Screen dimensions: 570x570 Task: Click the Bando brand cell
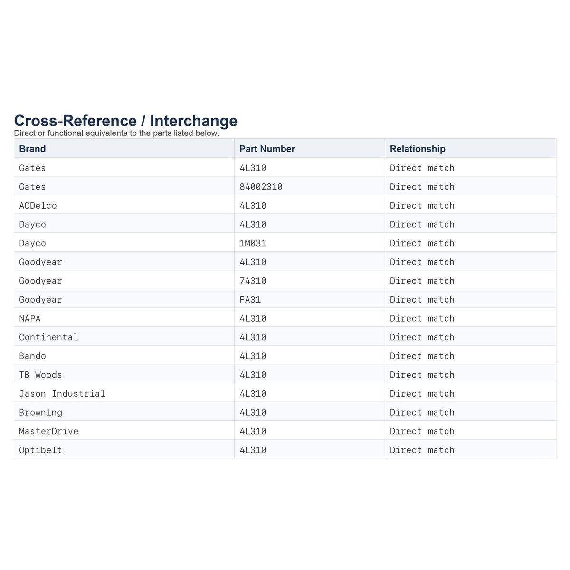tap(124, 356)
